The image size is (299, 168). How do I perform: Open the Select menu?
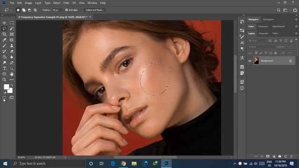[x=57, y=3]
